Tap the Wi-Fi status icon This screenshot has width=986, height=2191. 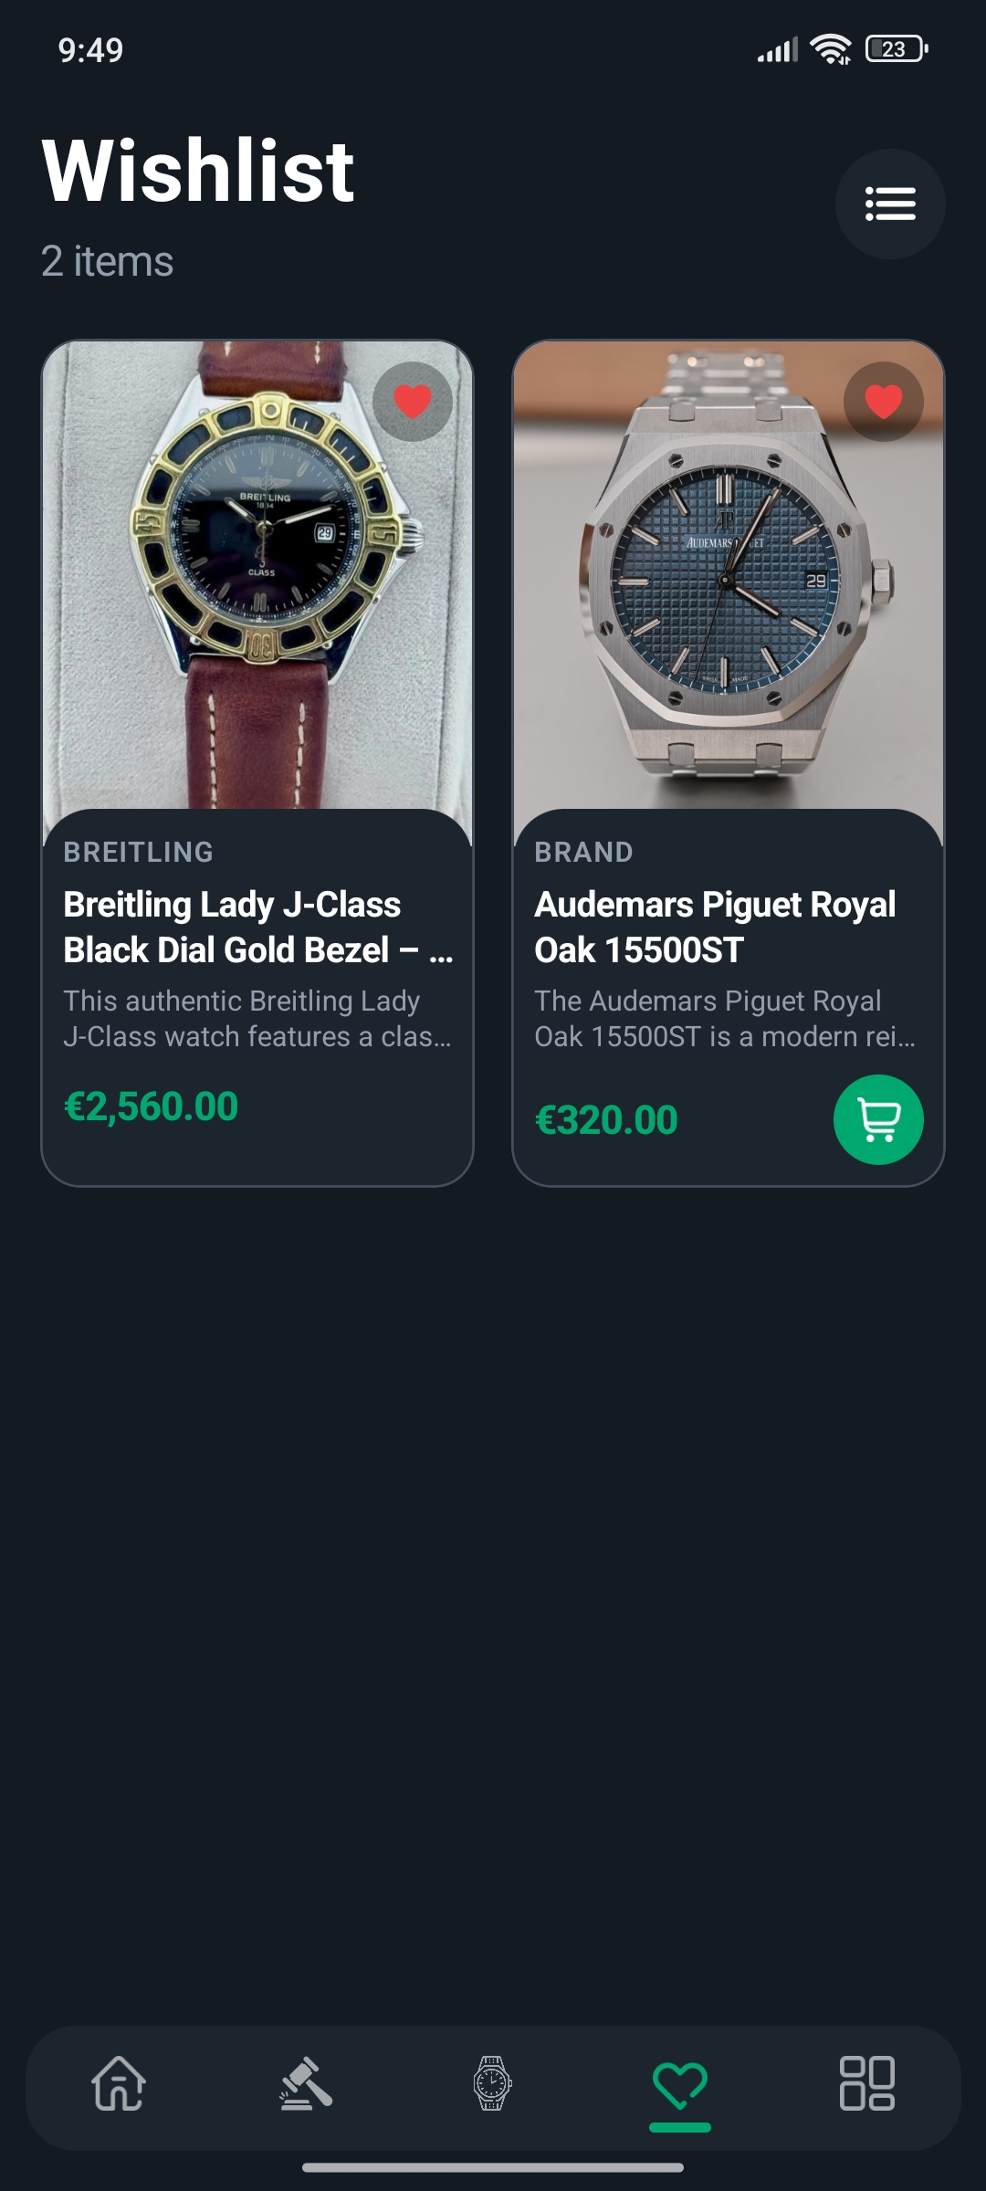click(830, 49)
